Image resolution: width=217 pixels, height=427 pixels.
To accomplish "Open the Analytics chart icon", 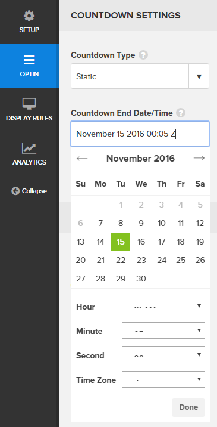I will (x=29, y=148).
